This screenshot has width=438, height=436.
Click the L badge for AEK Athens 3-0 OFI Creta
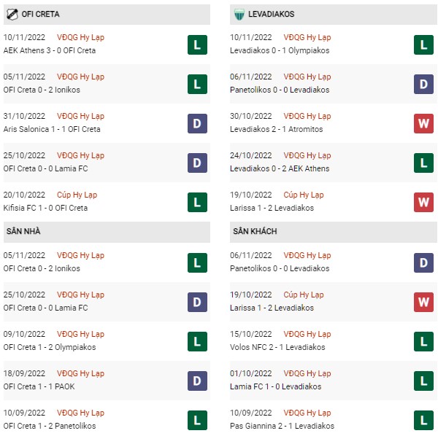[x=197, y=45]
